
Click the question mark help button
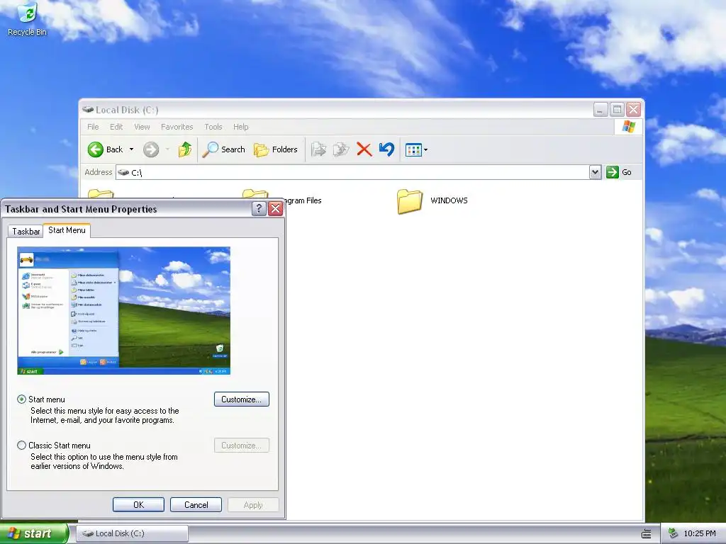(x=259, y=209)
